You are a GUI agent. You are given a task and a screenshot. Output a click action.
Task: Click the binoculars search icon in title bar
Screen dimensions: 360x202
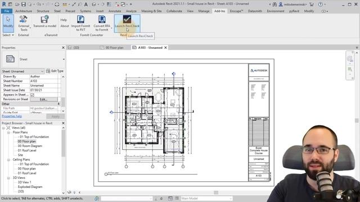pos(274,4)
